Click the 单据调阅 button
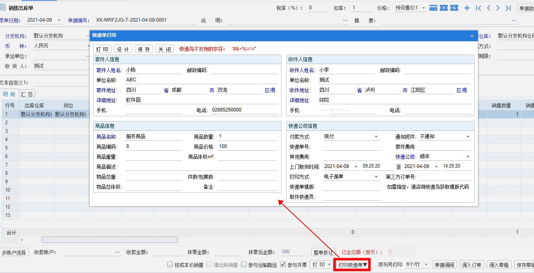This screenshot has width=534, height=273. coord(445,265)
